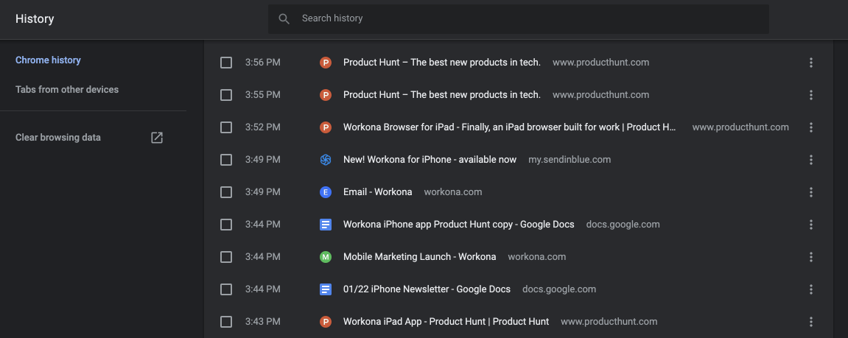This screenshot has height=338, width=848.
Task: Open more actions for 3:56 PM Product Hunt entry
Action: pyautogui.click(x=810, y=63)
